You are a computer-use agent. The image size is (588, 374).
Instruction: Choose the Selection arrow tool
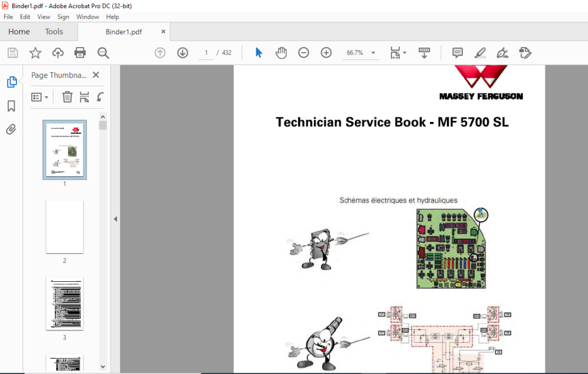pos(258,53)
